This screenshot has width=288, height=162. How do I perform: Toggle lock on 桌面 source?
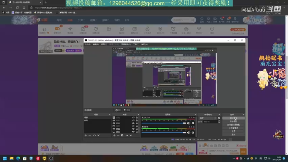[137, 132]
